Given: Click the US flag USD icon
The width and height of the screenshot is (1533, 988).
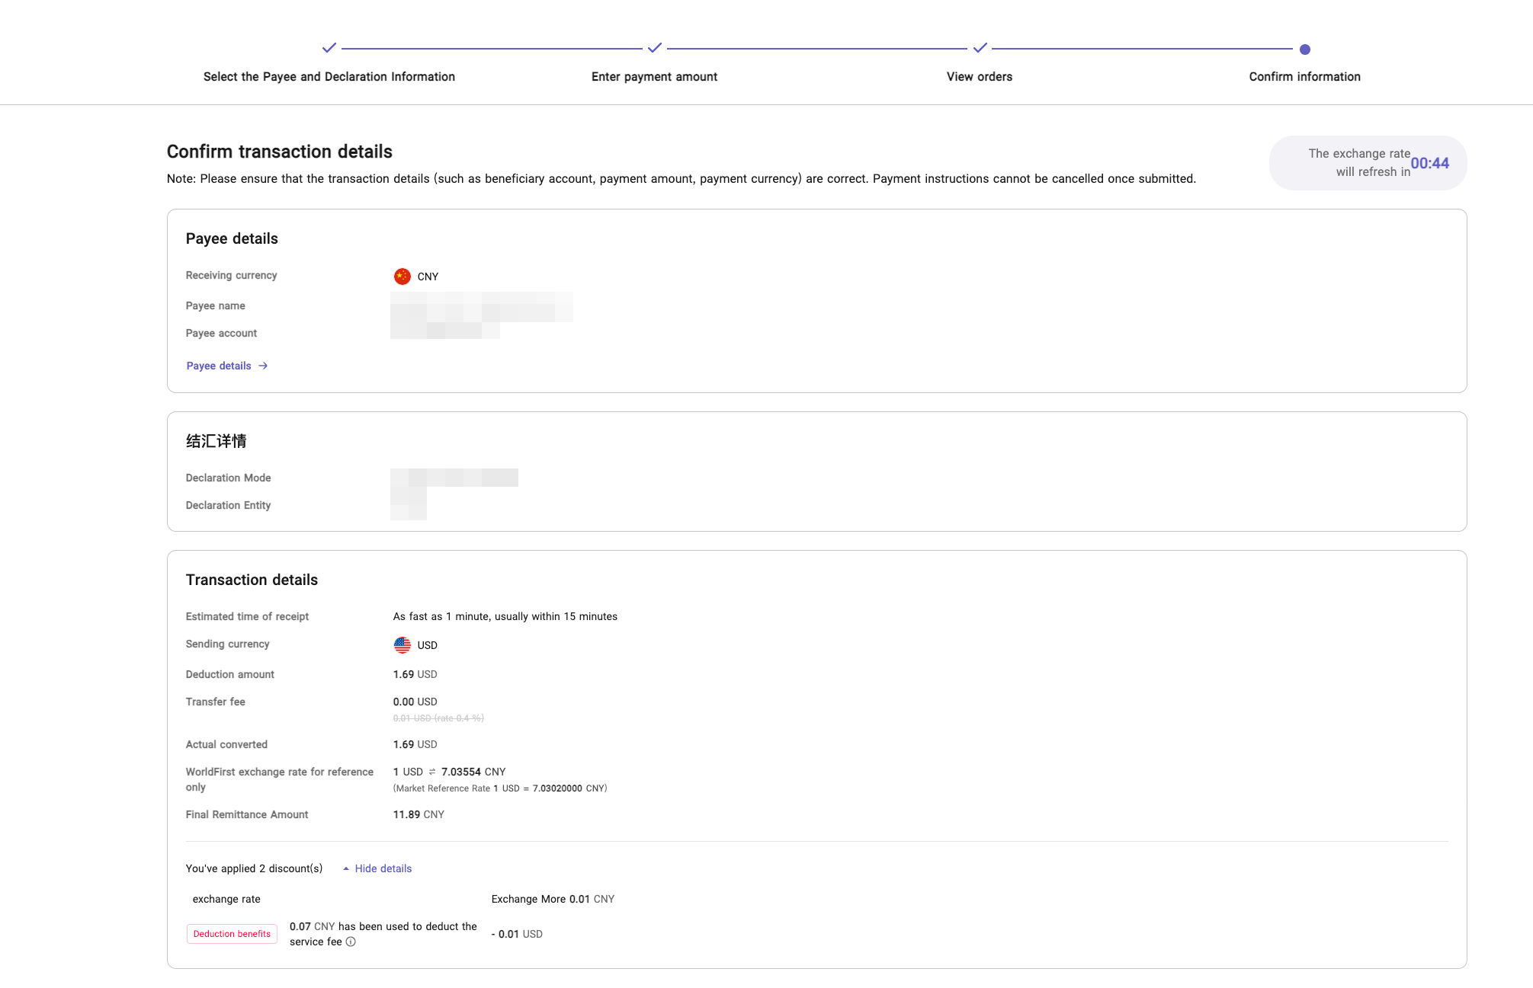Looking at the screenshot, I should 402,645.
